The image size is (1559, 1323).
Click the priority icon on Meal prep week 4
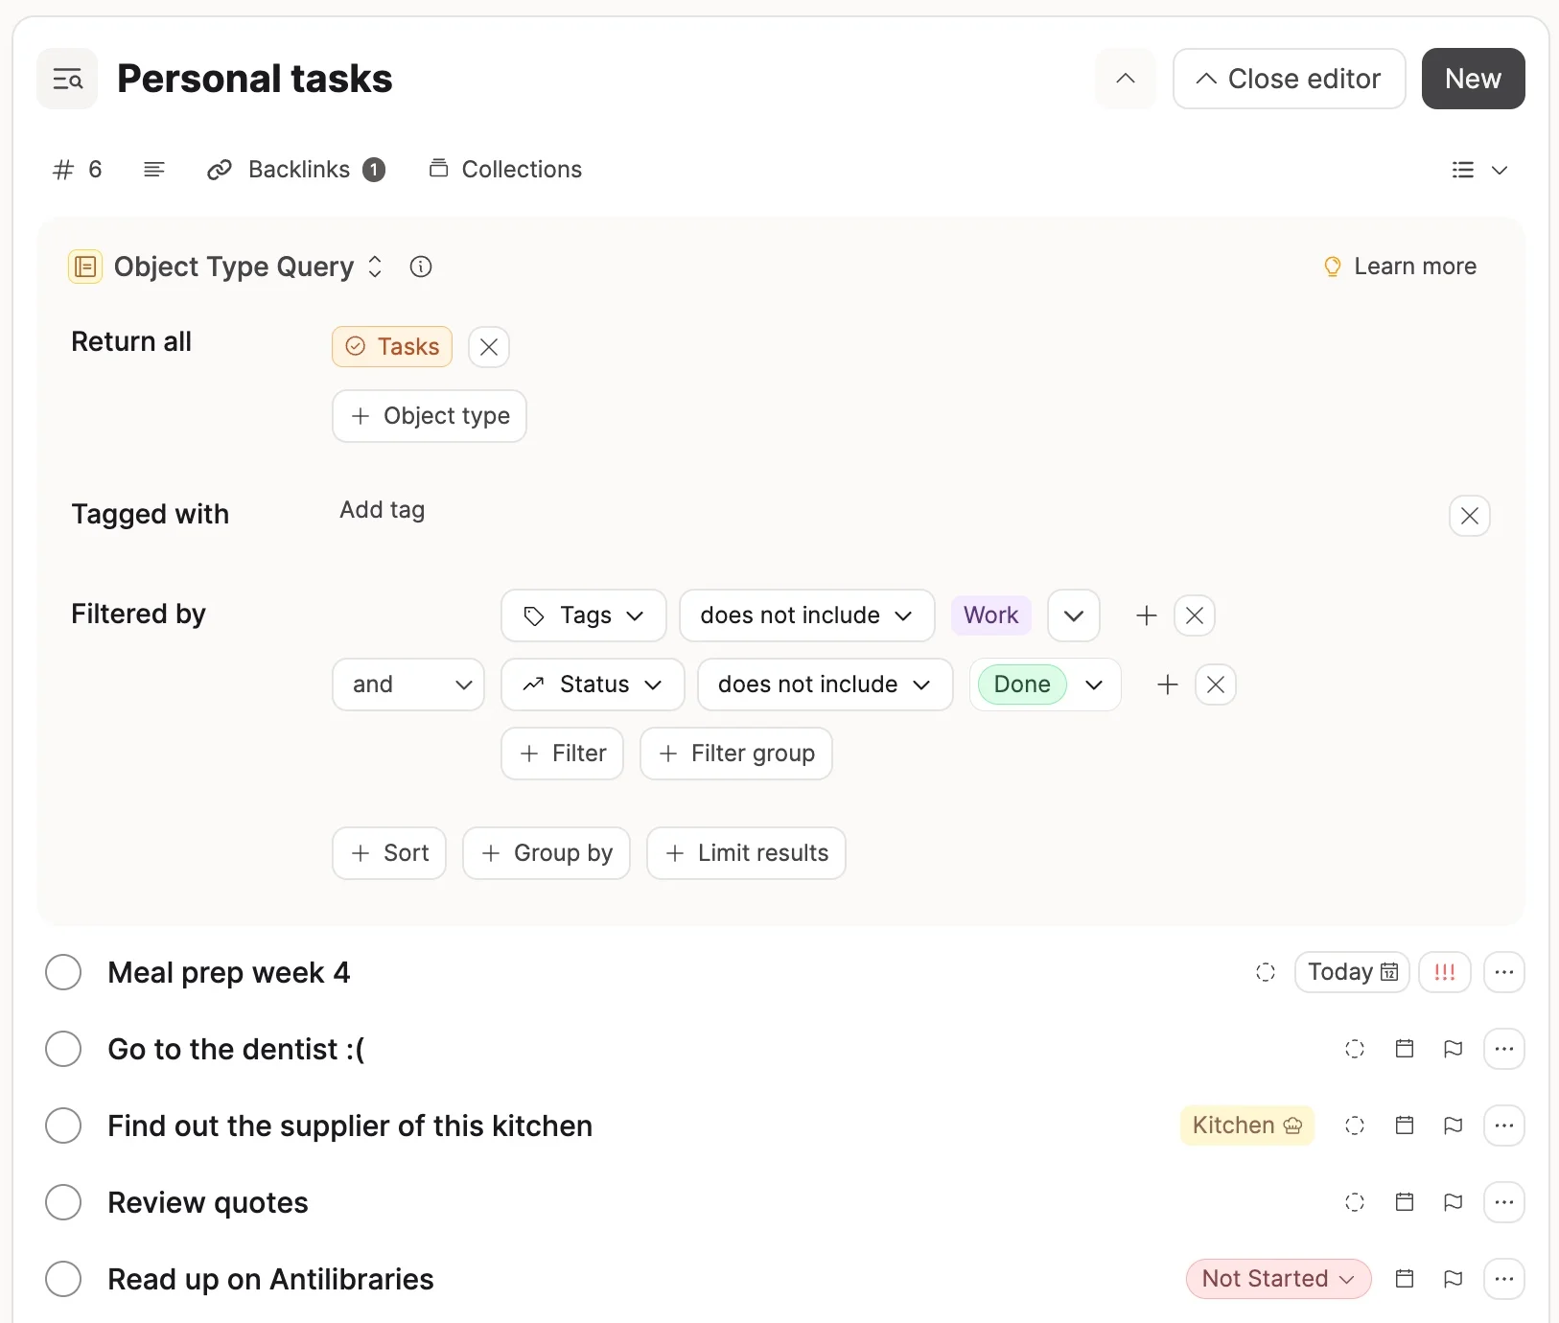[x=1445, y=972]
